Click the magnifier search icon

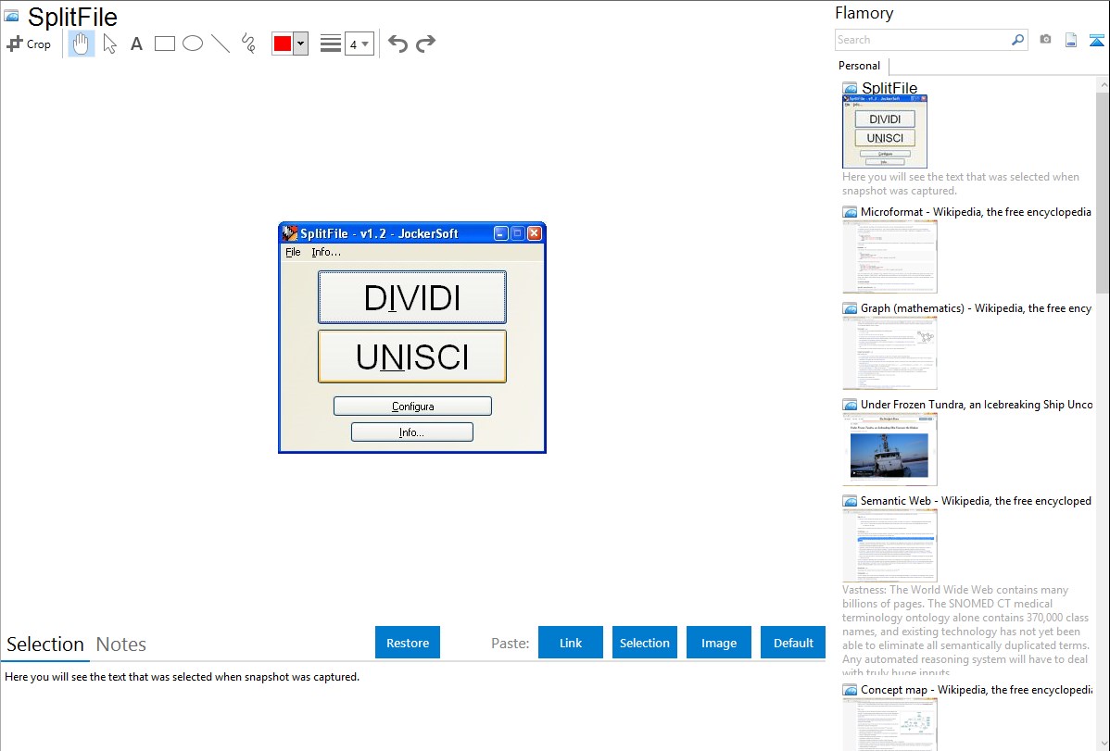pyautogui.click(x=1018, y=40)
